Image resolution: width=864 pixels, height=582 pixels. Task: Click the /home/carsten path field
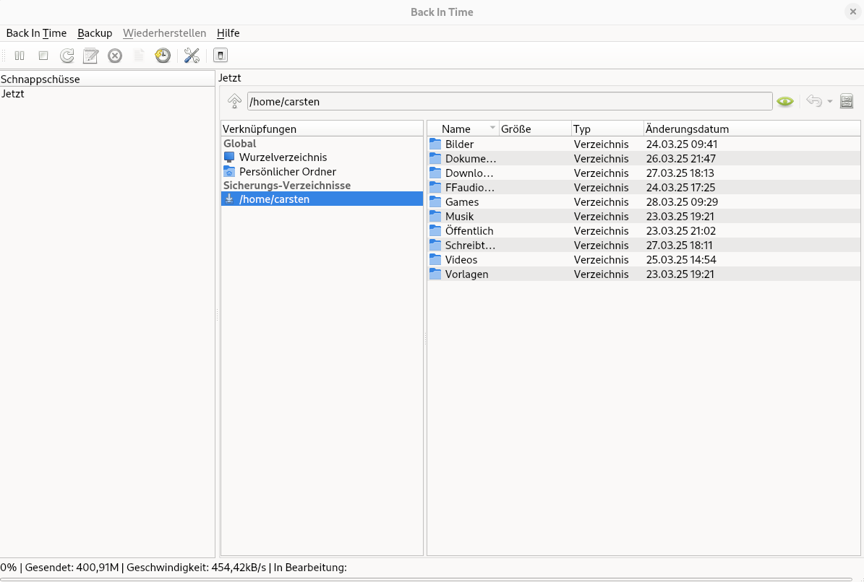pyautogui.click(x=509, y=102)
